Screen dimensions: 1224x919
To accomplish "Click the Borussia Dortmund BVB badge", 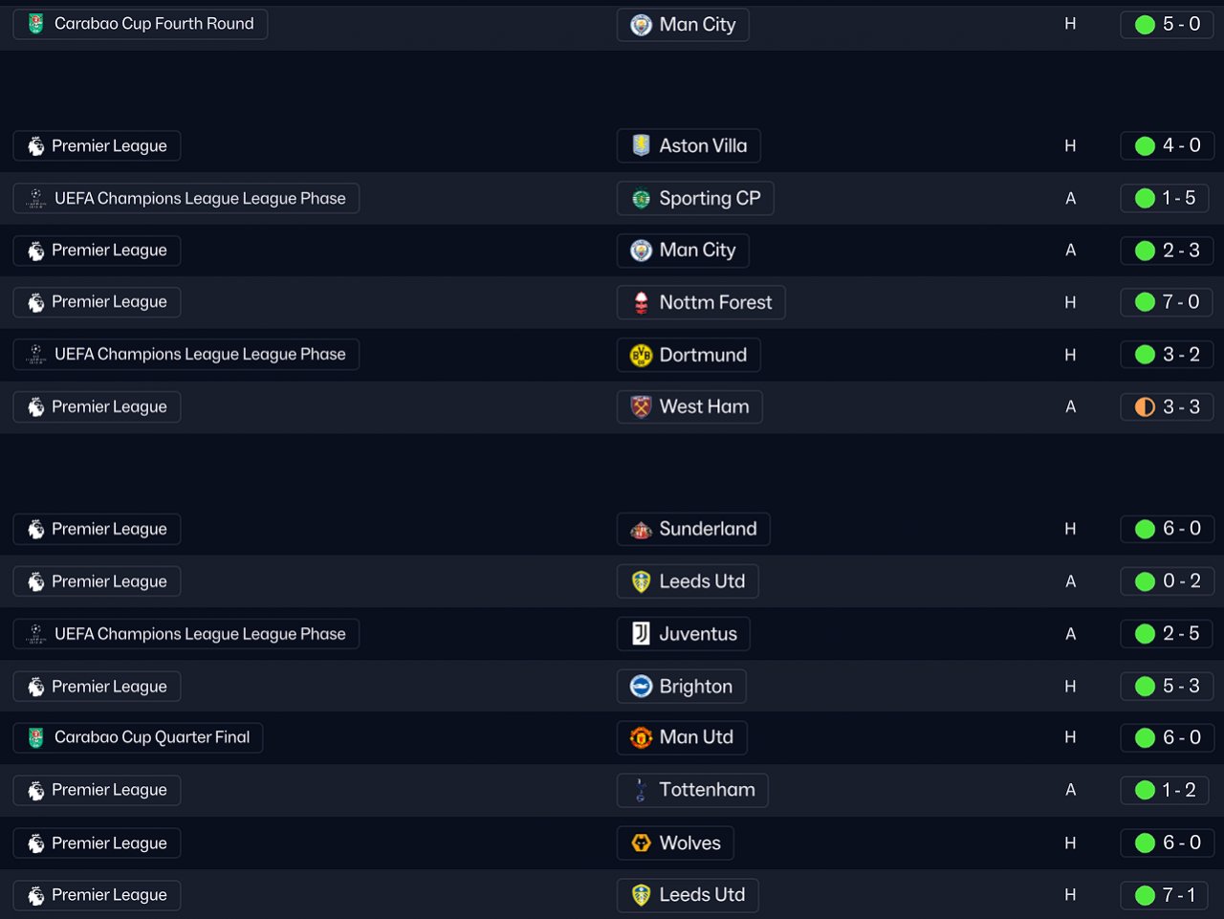I will (x=641, y=355).
